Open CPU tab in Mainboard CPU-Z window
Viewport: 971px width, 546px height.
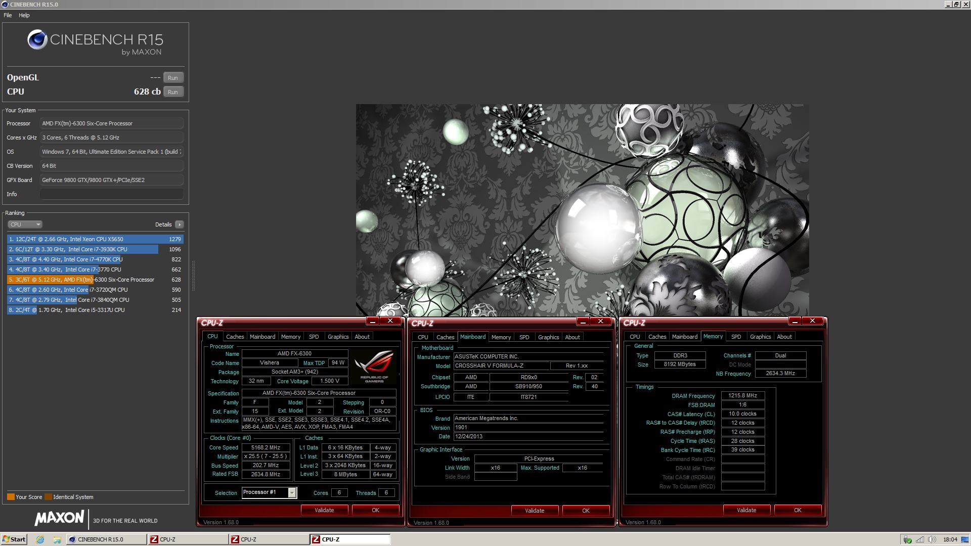[423, 337]
